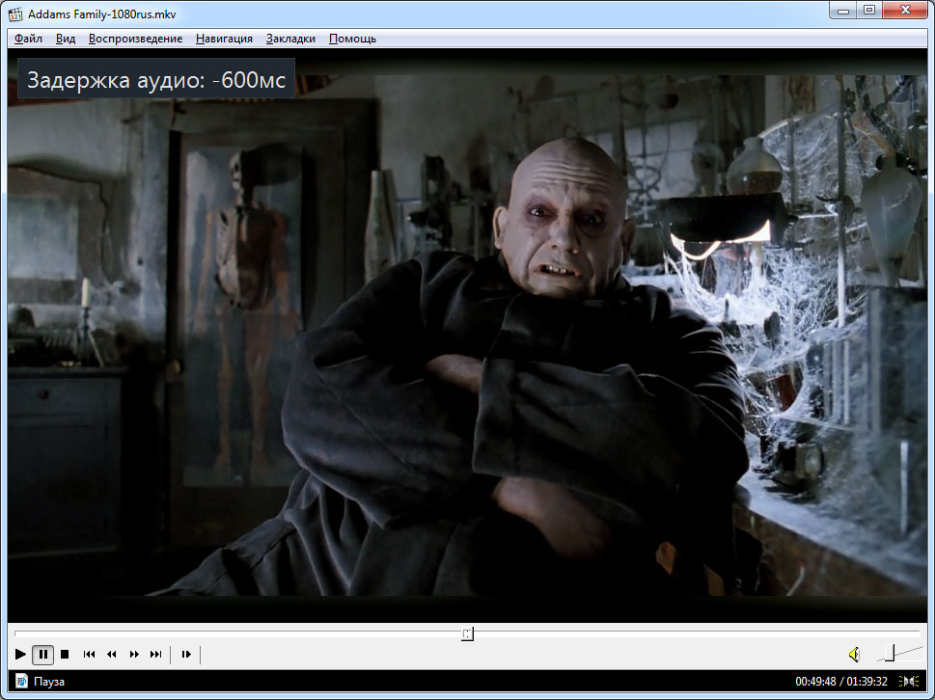Open the Вид menu

coord(66,39)
